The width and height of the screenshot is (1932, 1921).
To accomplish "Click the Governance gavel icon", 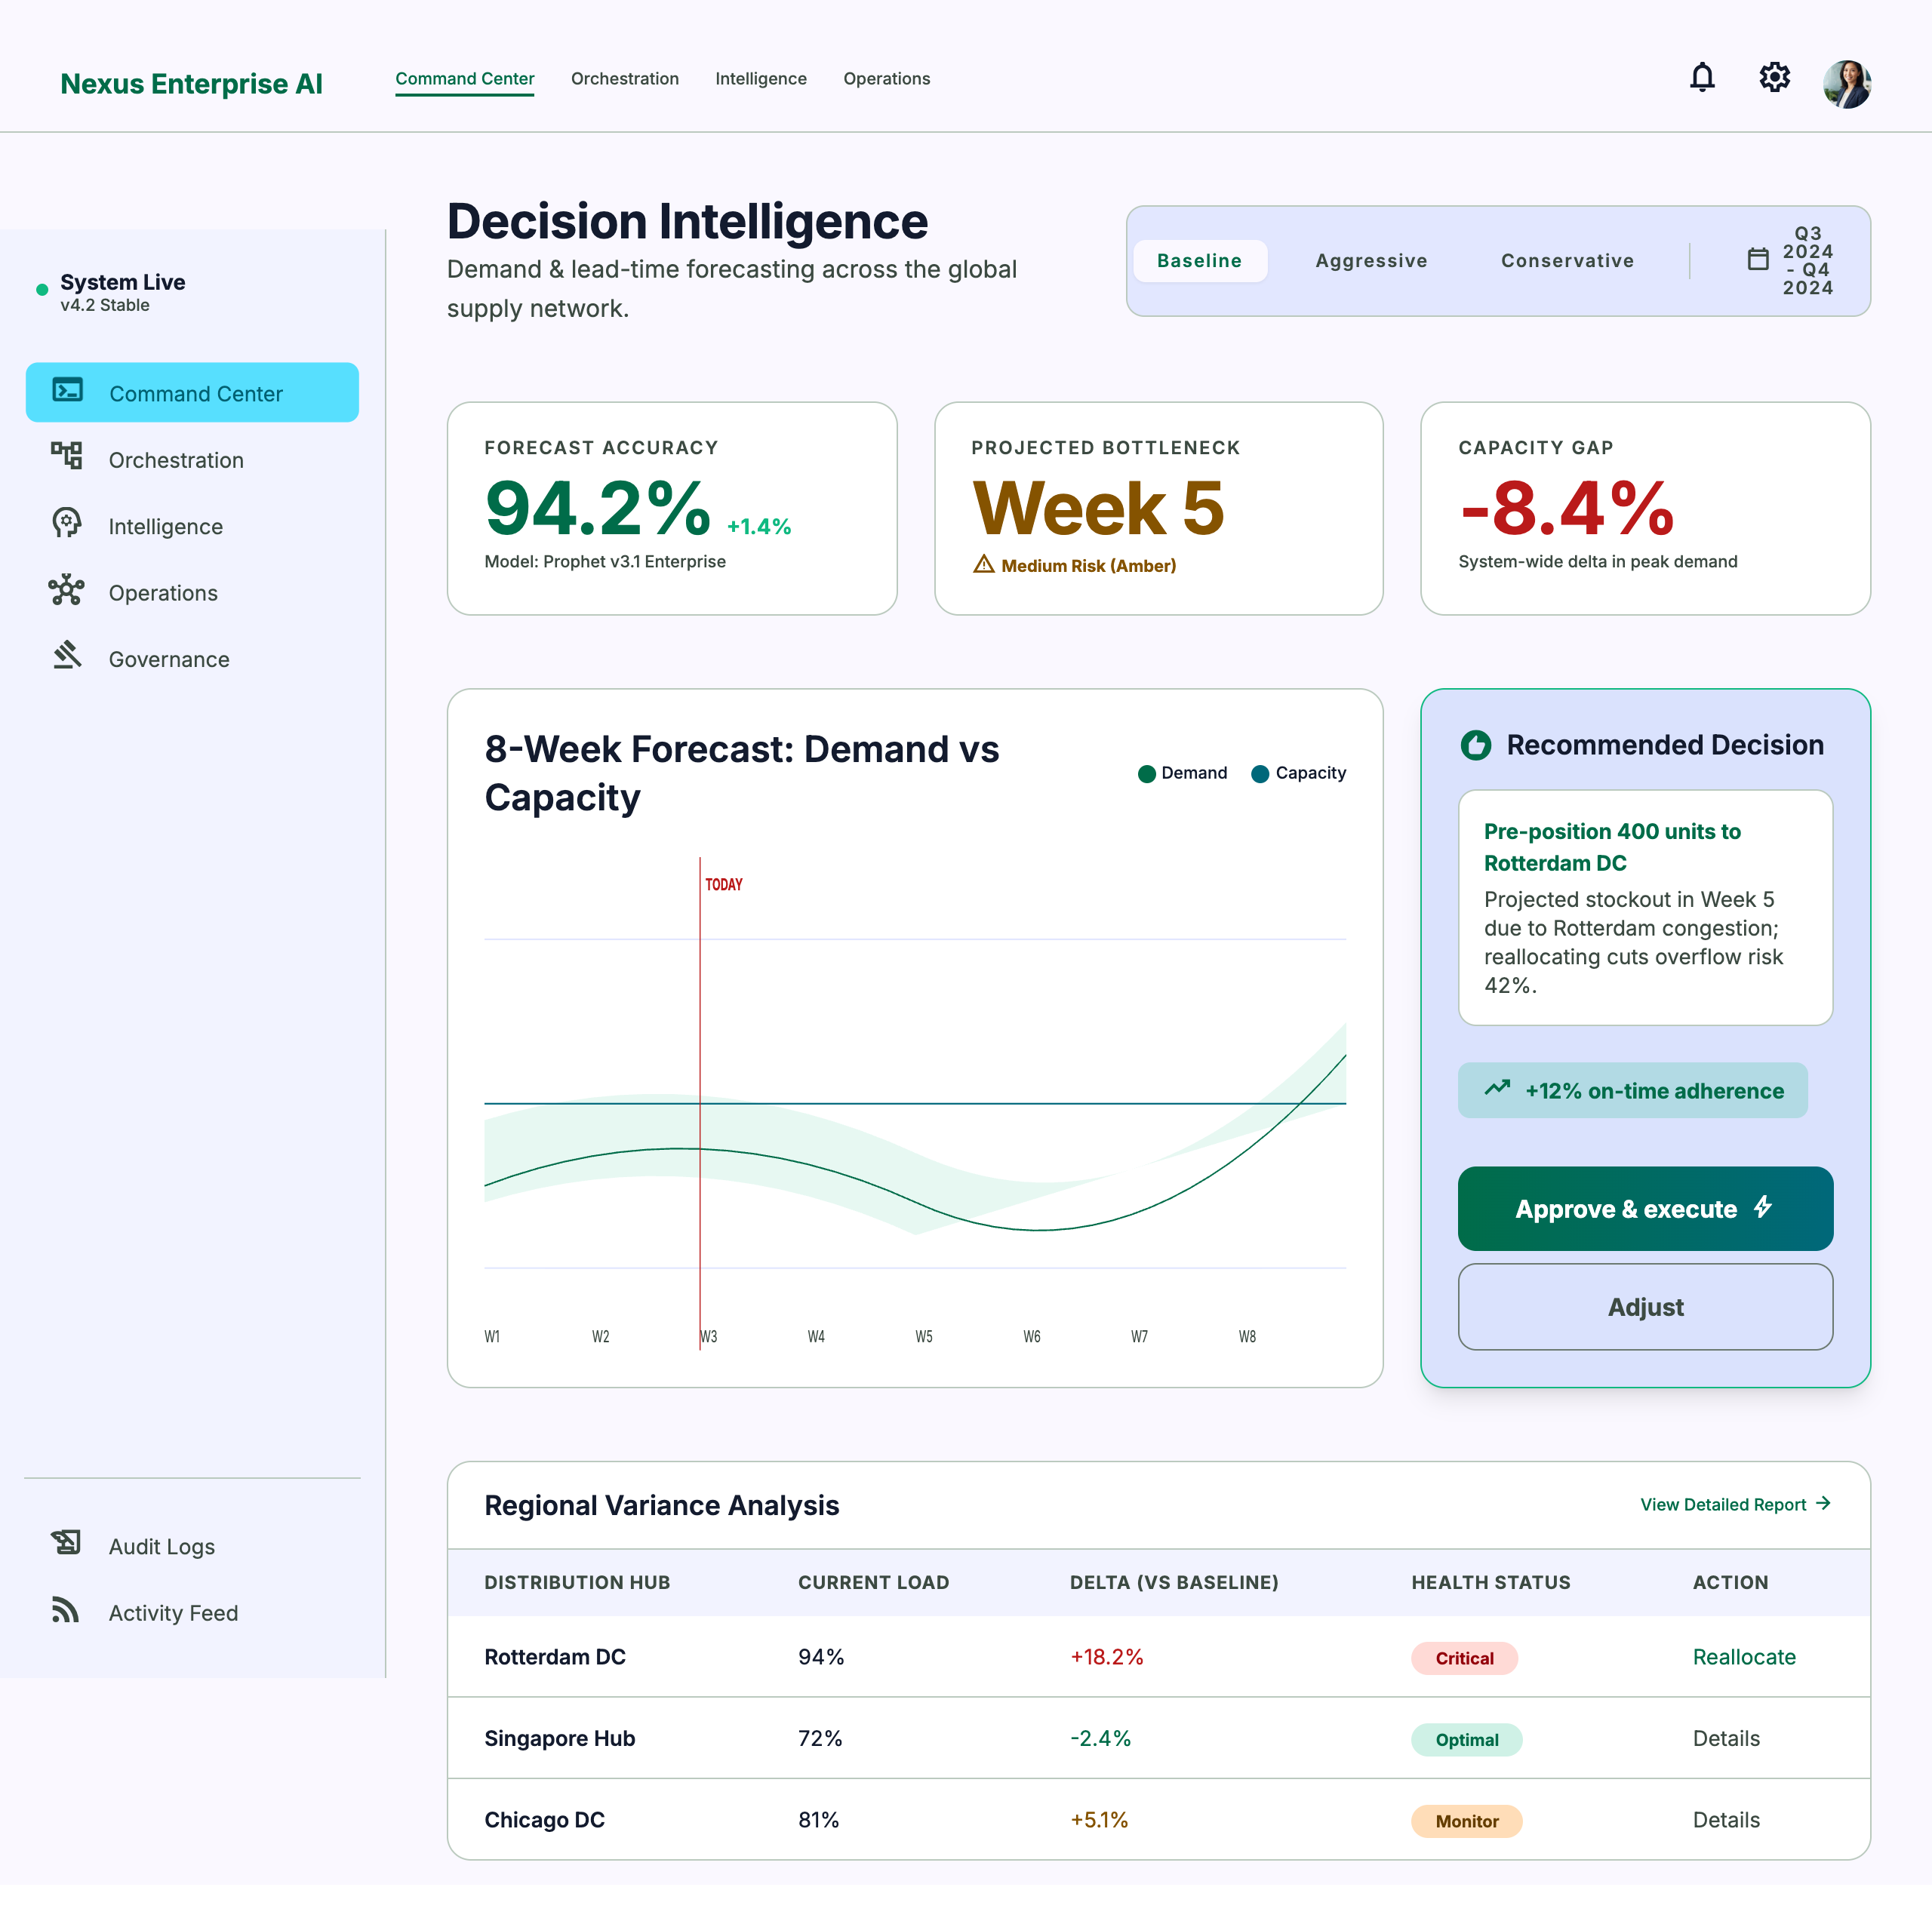I will click(67, 655).
